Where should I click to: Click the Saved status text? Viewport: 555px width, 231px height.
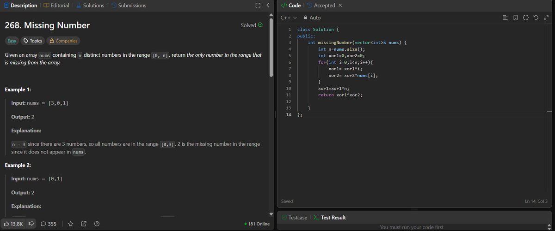click(x=287, y=201)
